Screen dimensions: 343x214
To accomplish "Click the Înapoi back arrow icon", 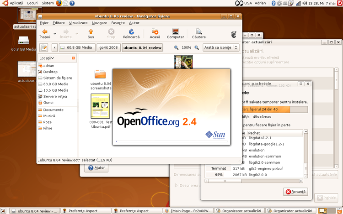I will [x=44, y=31].
